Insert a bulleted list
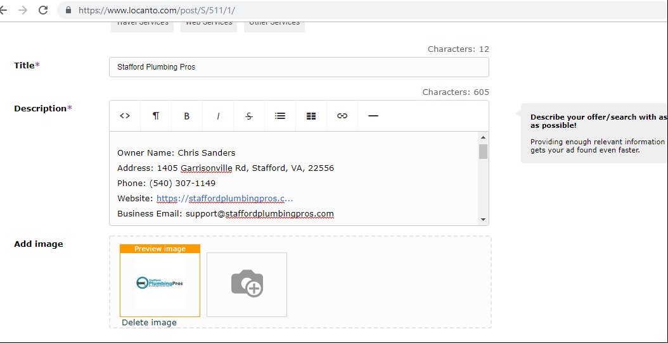The image size is (668, 343). click(x=280, y=116)
